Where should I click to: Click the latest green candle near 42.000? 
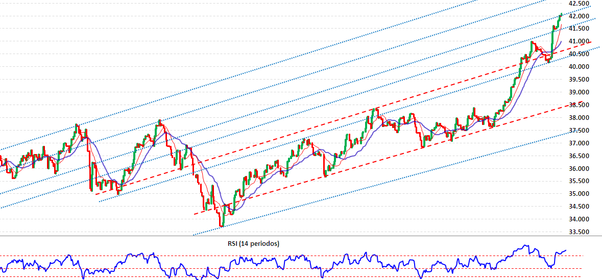561,15
